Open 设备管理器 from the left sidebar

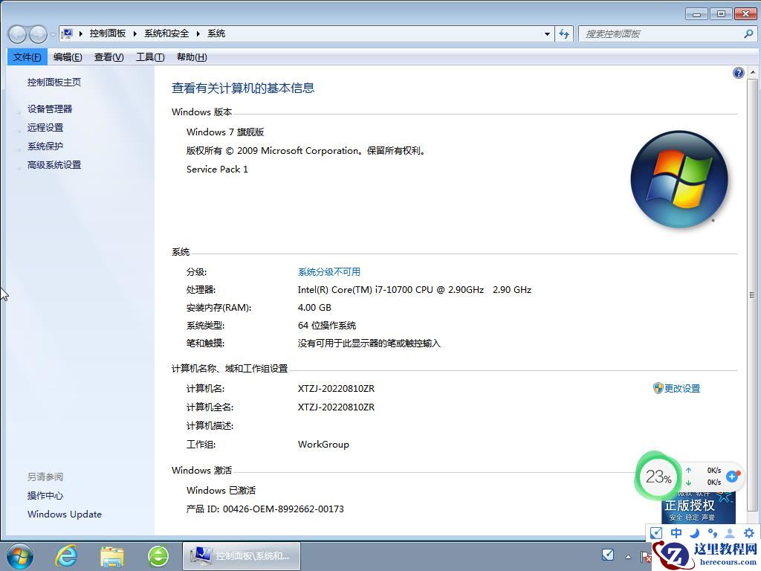point(49,109)
